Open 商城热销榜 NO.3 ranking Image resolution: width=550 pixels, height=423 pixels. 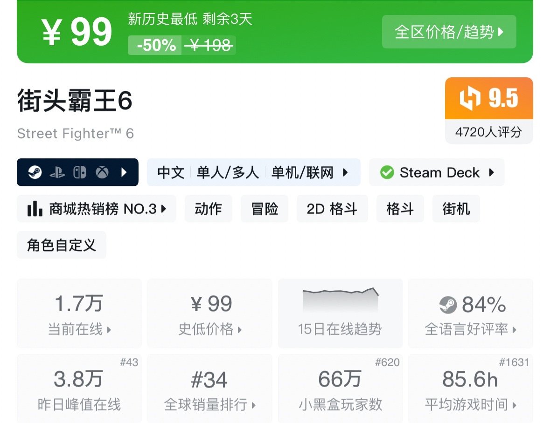tap(97, 209)
